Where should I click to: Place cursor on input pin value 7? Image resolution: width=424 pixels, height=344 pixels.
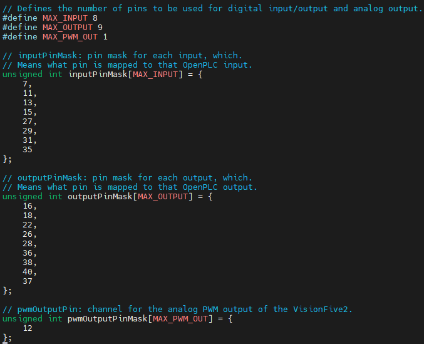(25, 84)
